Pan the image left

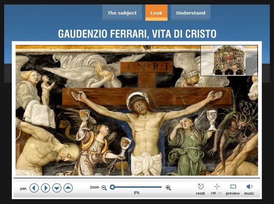pyautogui.click(x=34, y=188)
